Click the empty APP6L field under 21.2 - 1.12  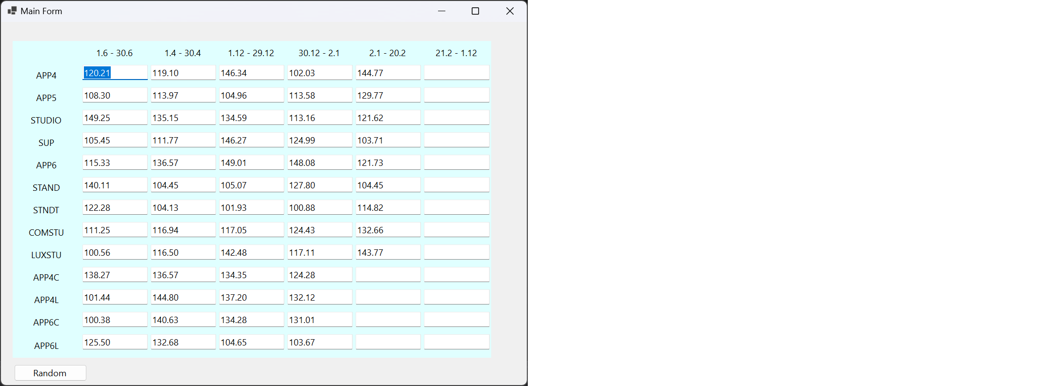(x=457, y=342)
